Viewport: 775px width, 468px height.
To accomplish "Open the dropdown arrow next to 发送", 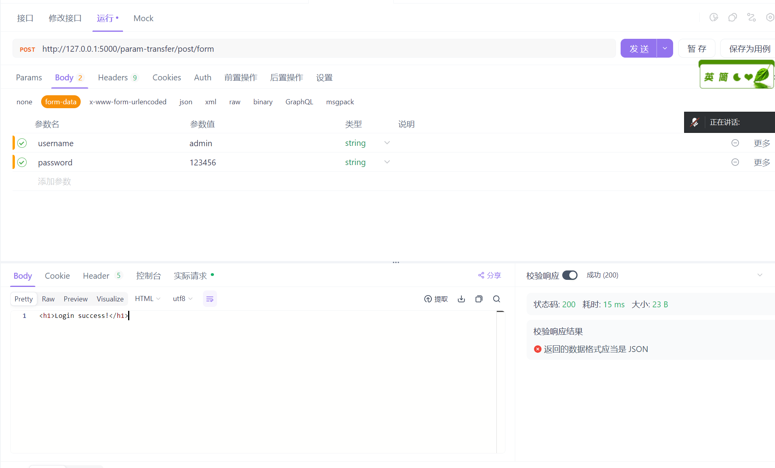I will tap(665, 49).
